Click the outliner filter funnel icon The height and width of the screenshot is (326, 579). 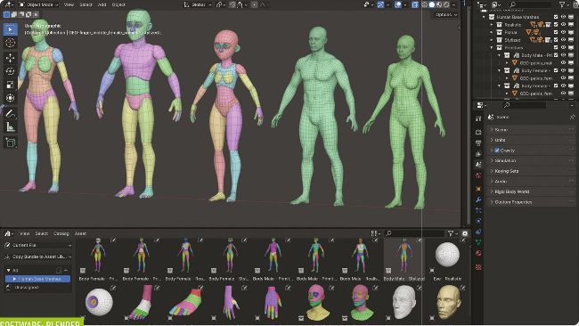pyautogui.click(x=562, y=4)
